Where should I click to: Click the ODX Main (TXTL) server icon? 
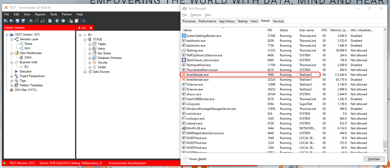pos(12,90)
